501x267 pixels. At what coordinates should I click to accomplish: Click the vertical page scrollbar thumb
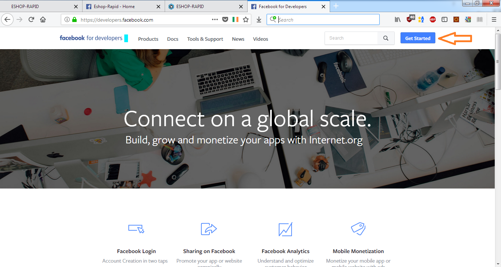498,62
